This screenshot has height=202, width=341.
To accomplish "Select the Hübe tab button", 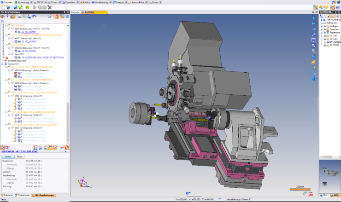I will click(x=19, y=156).
